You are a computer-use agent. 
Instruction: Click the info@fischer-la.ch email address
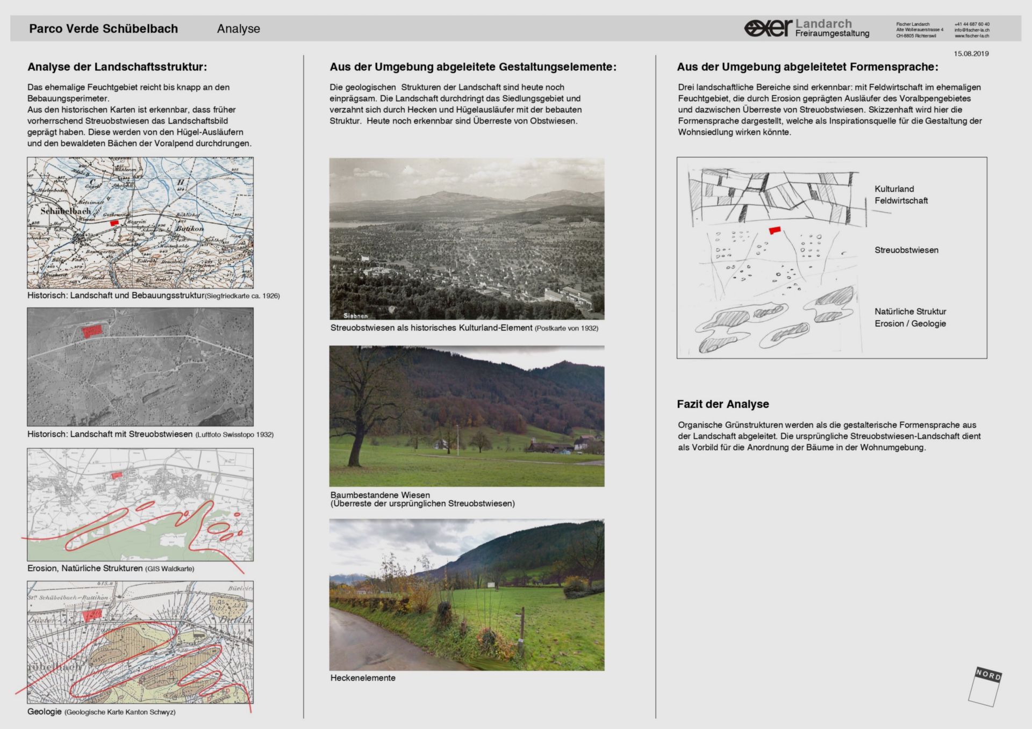point(972,30)
